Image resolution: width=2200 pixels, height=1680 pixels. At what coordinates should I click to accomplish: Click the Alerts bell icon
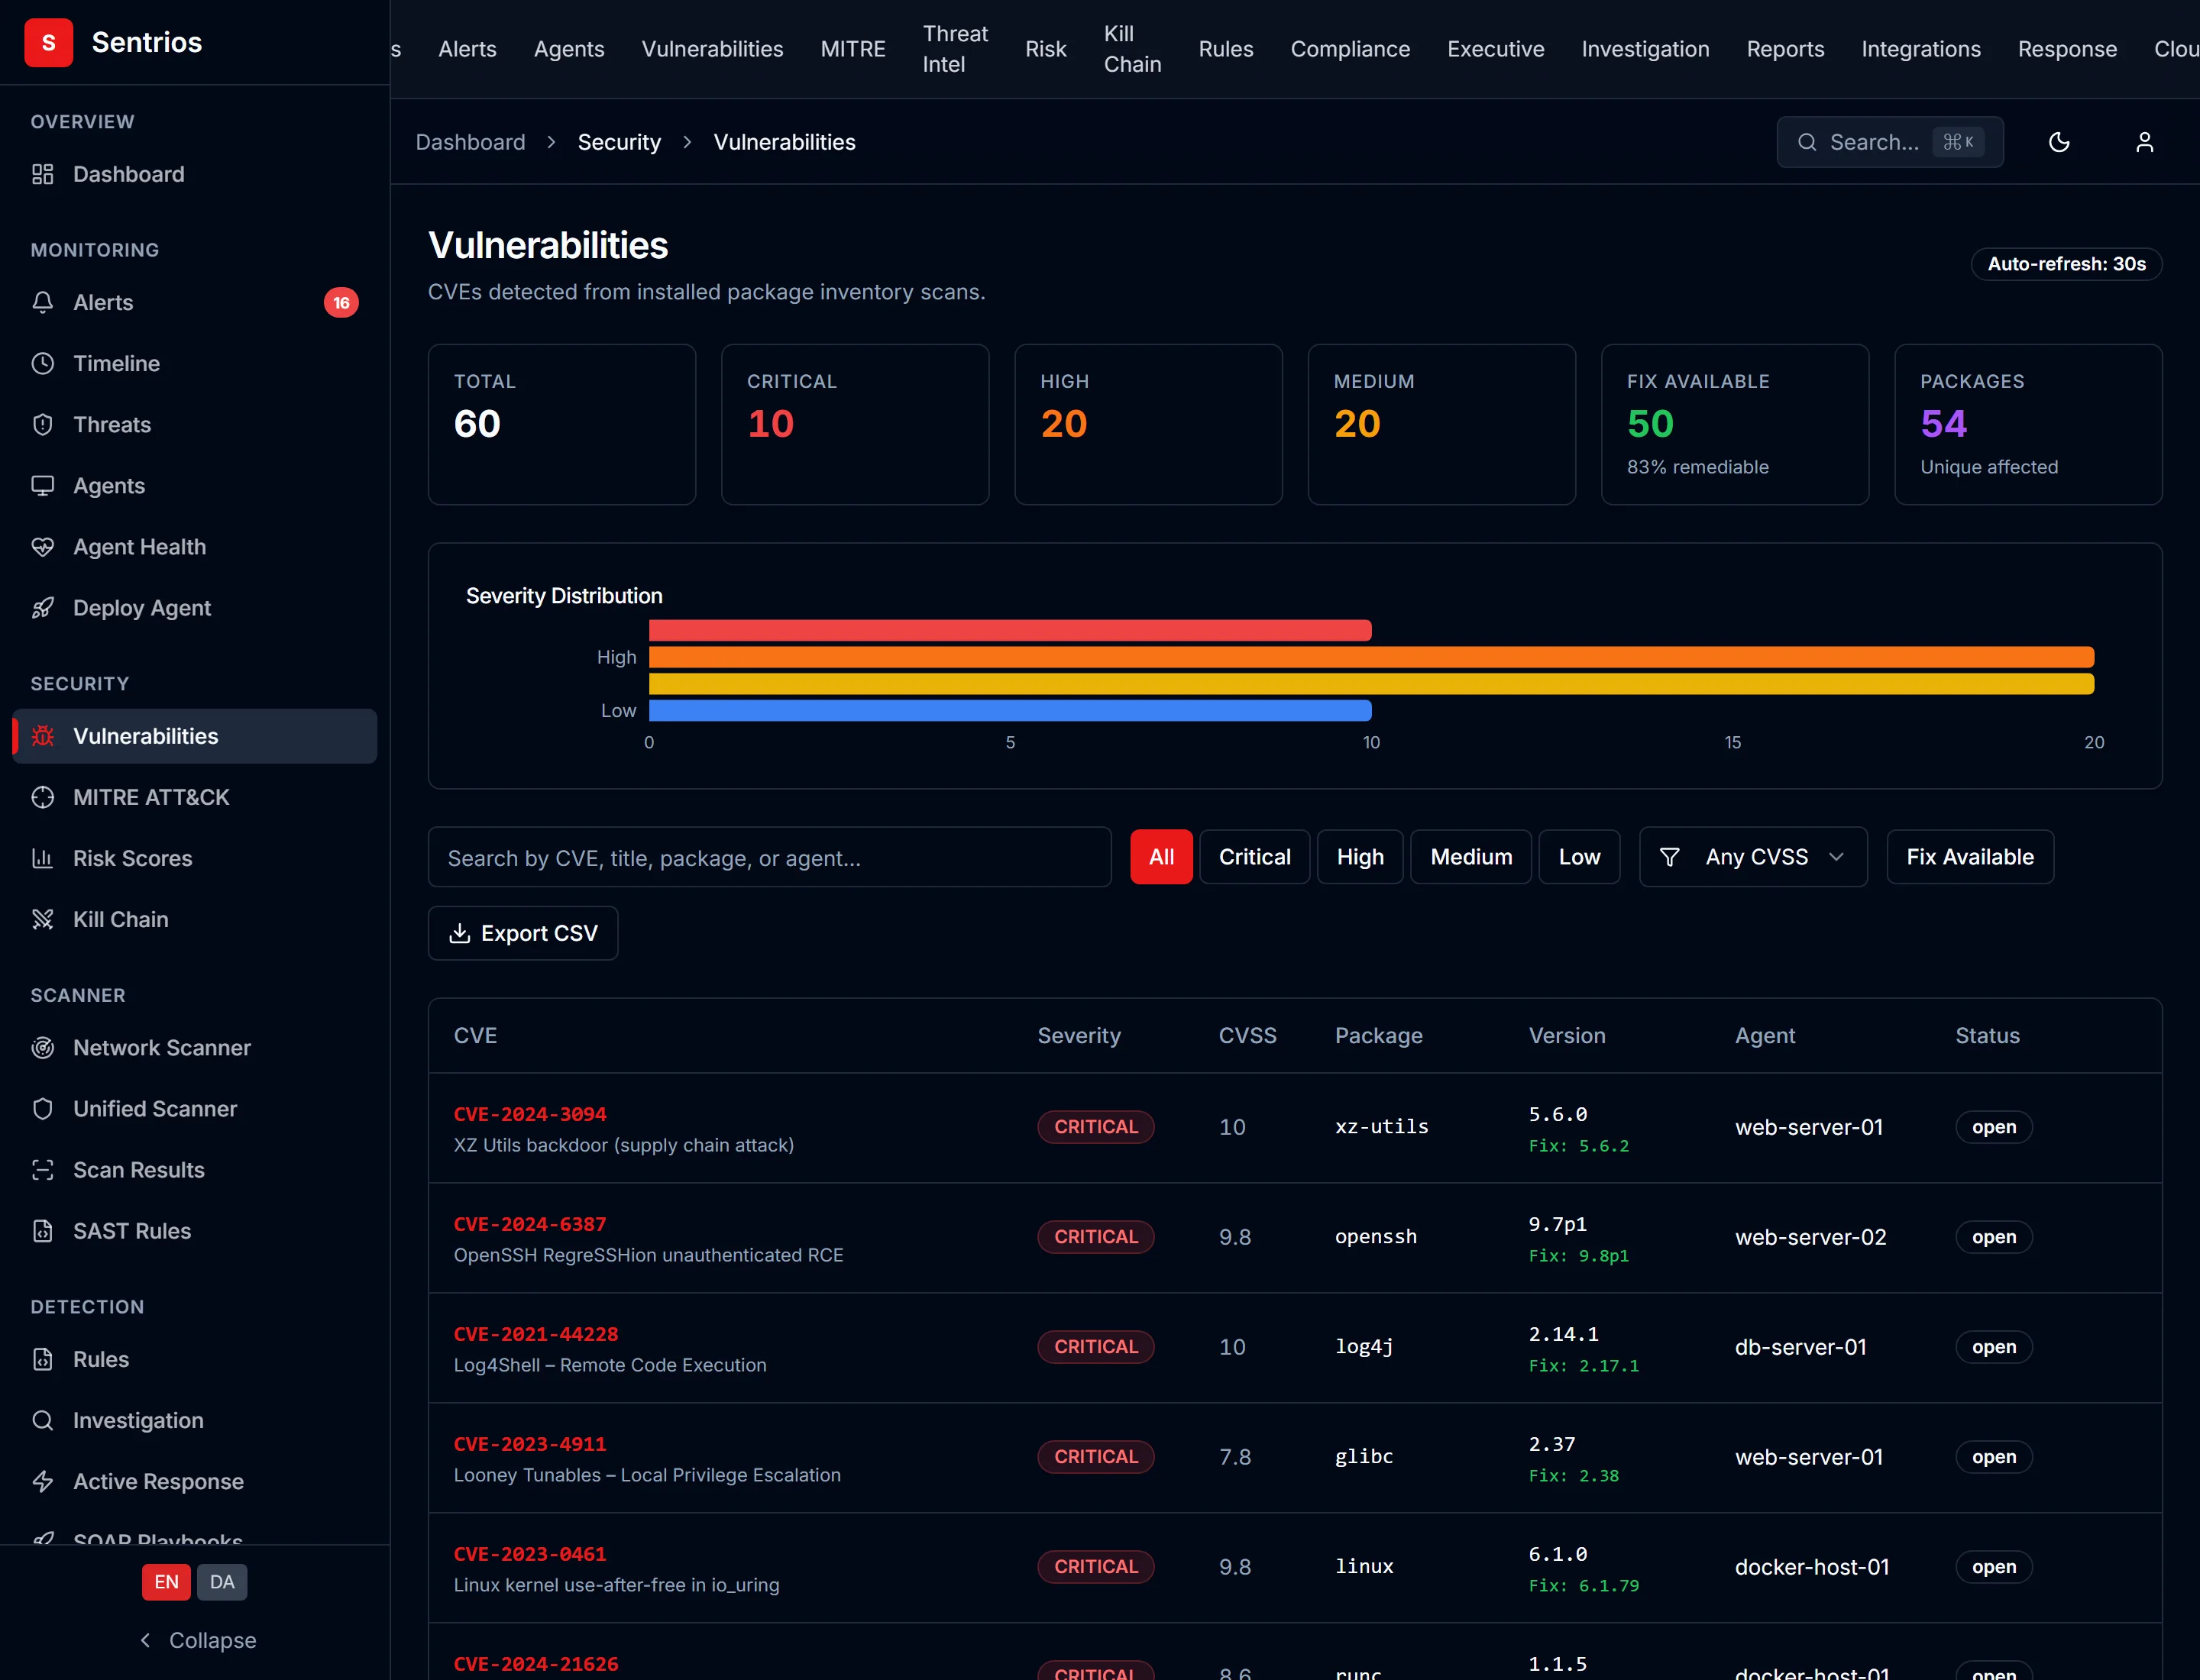[42, 302]
